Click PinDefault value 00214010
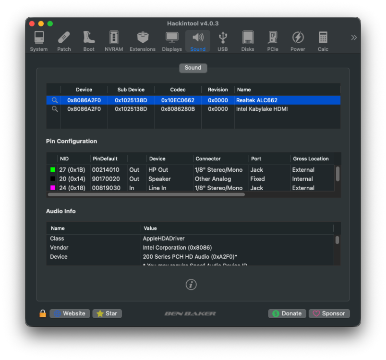Image resolution: width=386 pixels, height=360 pixels. tap(106, 170)
